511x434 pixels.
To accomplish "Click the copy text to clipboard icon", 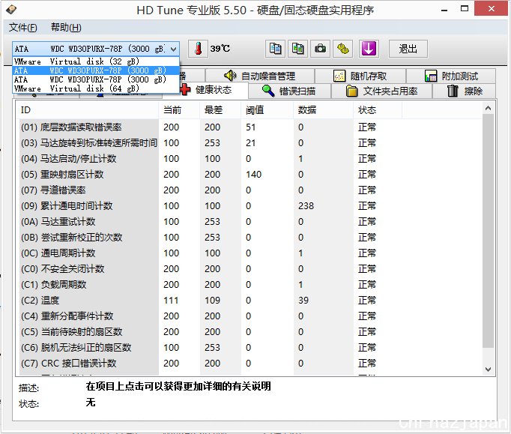I will pyautogui.click(x=275, y=49).
